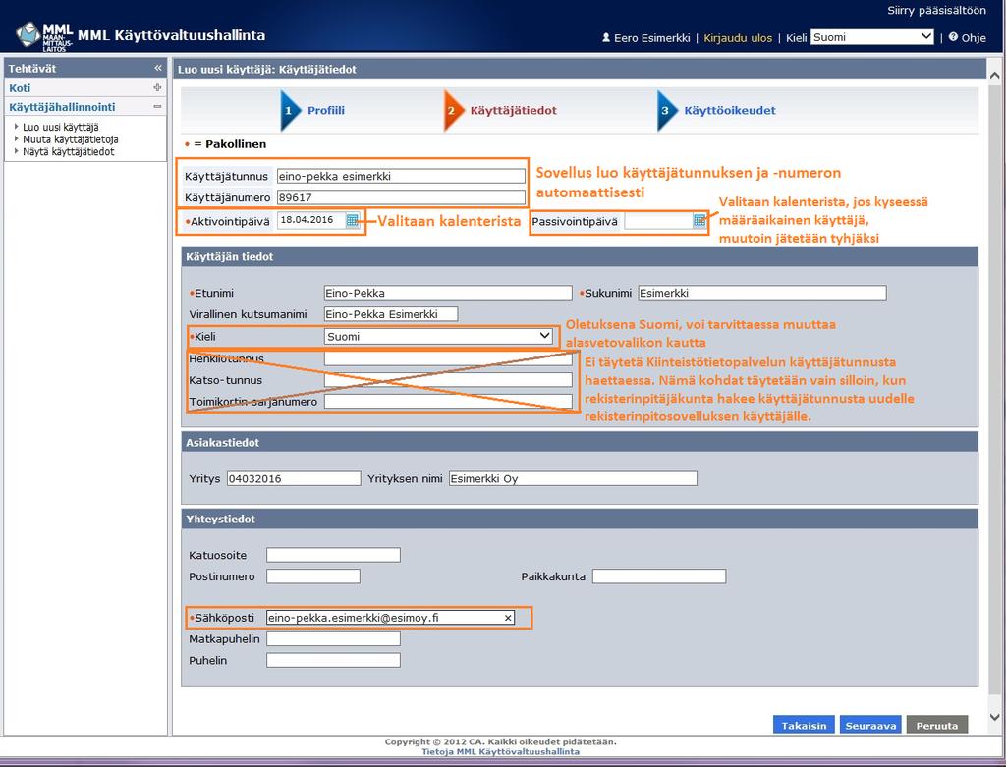Select step 2 Käyttäjätiedot

[501, 110]
